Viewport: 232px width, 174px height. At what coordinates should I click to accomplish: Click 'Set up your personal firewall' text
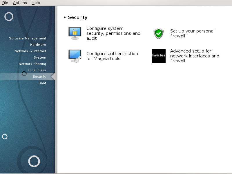[x=192, y=33]
